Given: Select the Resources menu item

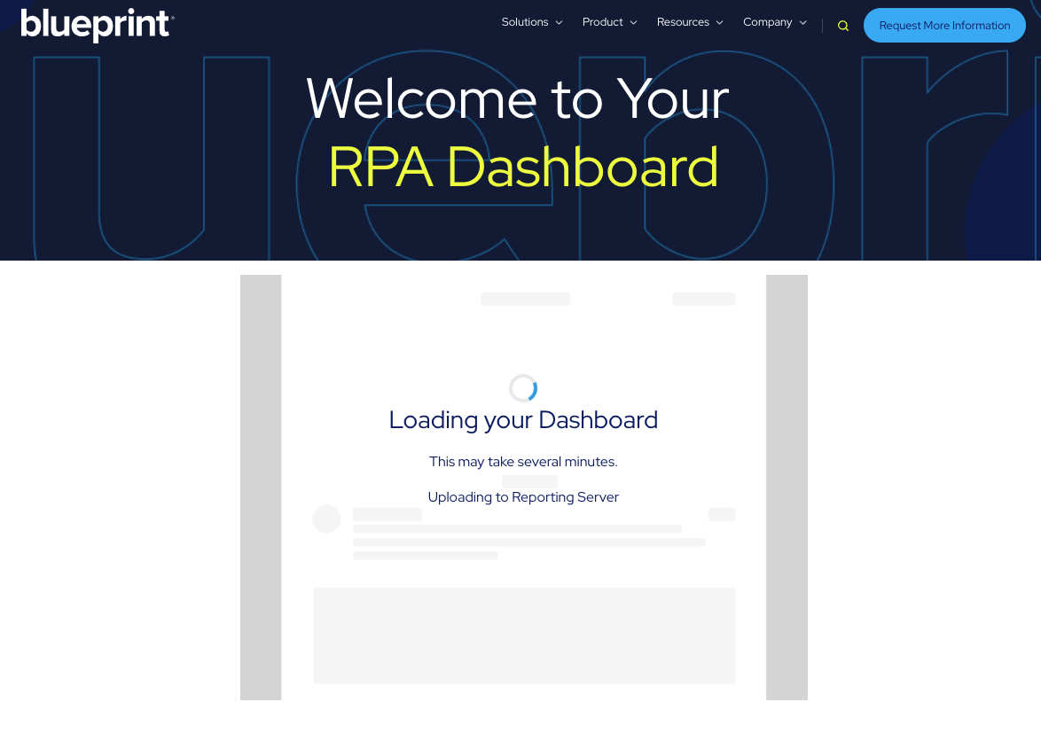Looking at the screenshot, I should [x=683, y=22].
